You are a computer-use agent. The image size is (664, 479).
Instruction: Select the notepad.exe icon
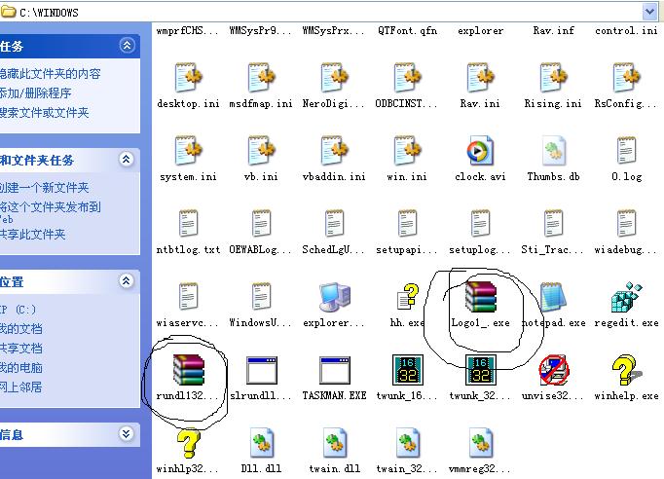[553, 296]
